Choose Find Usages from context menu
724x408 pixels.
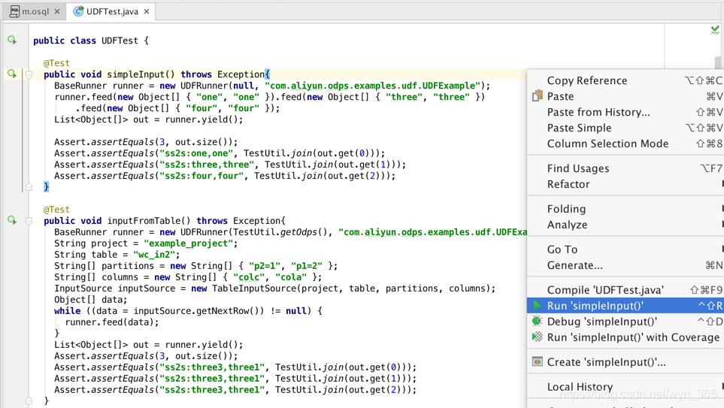626,168
